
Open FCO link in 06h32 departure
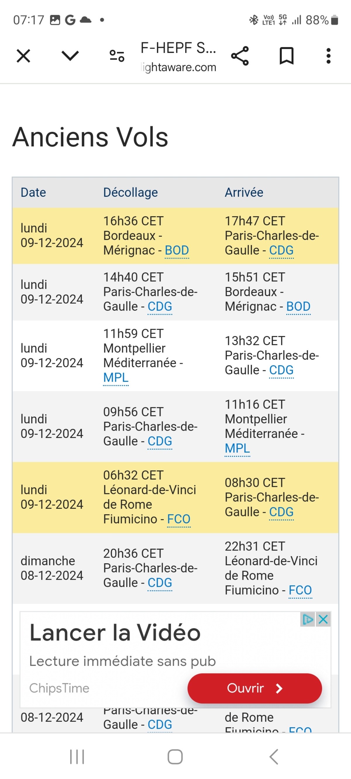[179, 519]
